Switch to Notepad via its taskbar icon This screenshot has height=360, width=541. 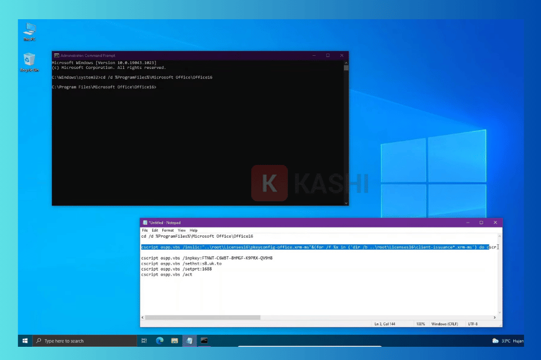pos(189,341)
